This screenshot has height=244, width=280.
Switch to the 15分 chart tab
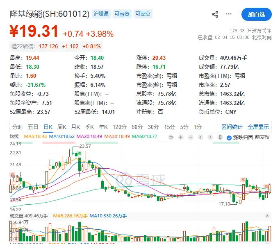pyautogui.click(x=169, y=127)
